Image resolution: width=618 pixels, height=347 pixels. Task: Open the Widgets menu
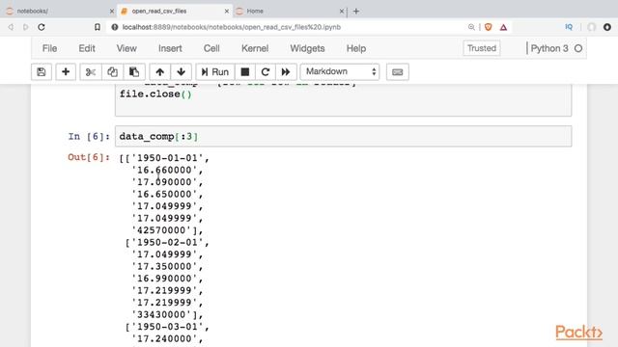[x=307, y=48]
